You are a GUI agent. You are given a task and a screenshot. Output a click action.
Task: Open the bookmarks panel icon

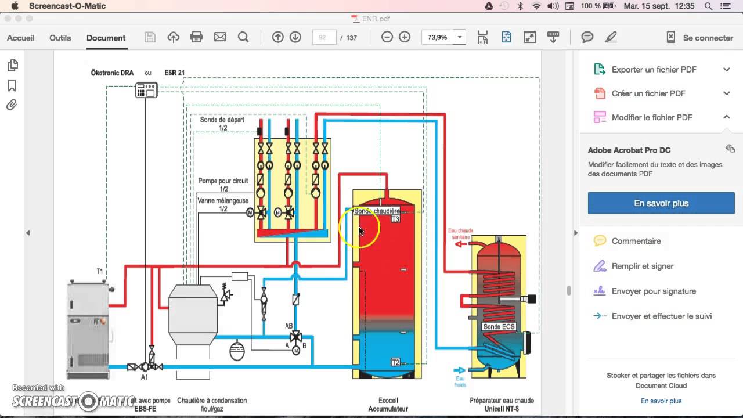coord(12,85)
